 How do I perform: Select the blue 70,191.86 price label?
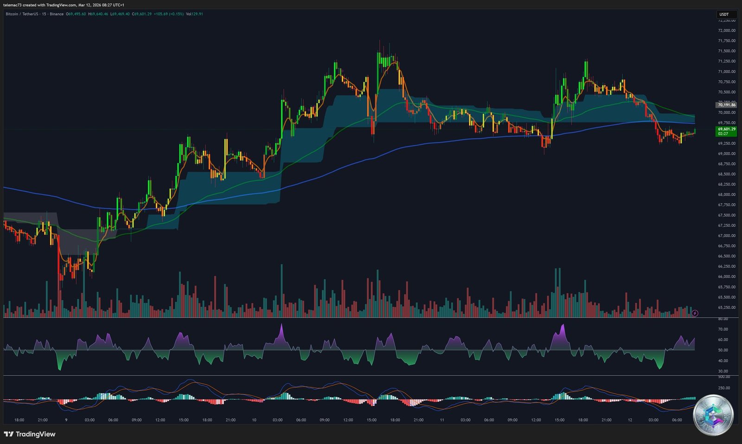coord(725,105)
